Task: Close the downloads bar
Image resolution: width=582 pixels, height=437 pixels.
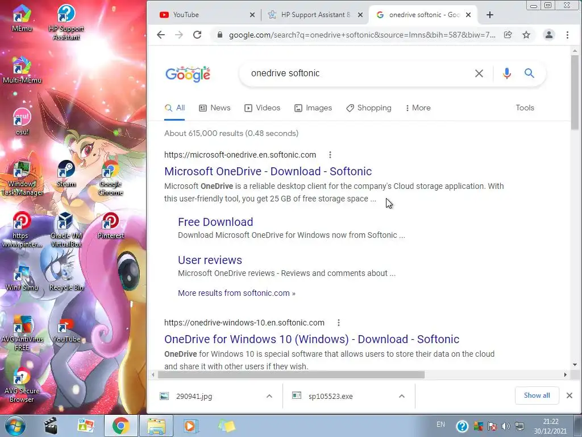Action: (569, 395)
